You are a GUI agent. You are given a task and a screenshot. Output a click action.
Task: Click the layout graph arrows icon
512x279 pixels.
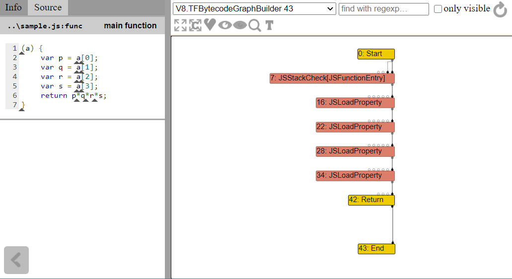(x=180, y=25)
